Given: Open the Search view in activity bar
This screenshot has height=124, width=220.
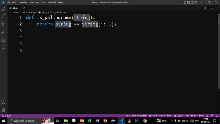Looking at the screenshot, I should [3, 17].
